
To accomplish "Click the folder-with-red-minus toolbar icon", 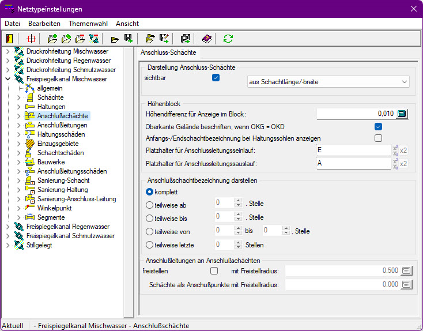I will click(x=80, y=39).
